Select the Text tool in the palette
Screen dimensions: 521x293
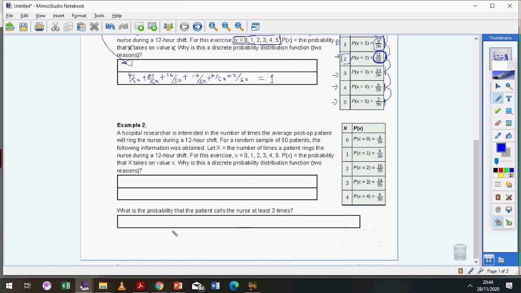point(509,98)
